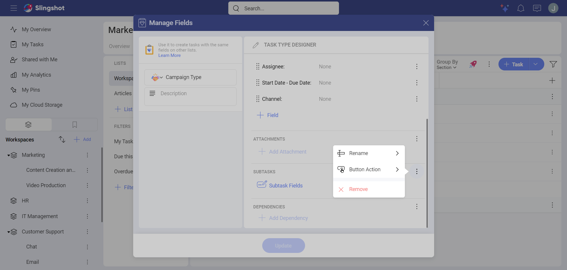Go to My Tasks
Image resolution: width=567 pixels, height=270 pixels.
coord(32,45)
